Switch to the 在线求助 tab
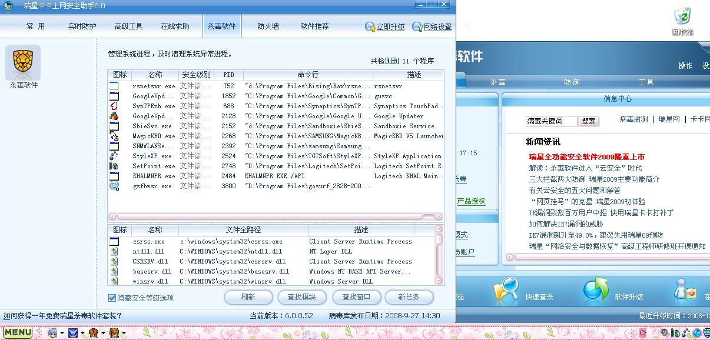This screenshot has height=340, width=710. tap(175, 26)
